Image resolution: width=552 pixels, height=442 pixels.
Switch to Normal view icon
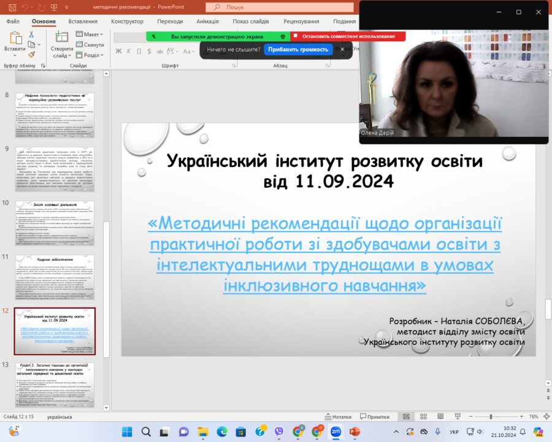(x=406, y=417)
